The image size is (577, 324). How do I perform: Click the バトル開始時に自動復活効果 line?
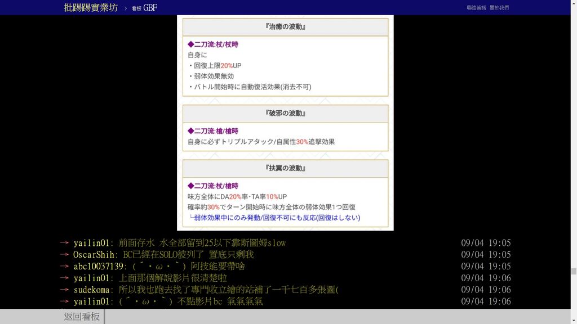[250, 87]
